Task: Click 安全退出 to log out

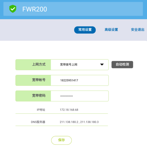Action: pyautogui.click(x=137, y=30)
